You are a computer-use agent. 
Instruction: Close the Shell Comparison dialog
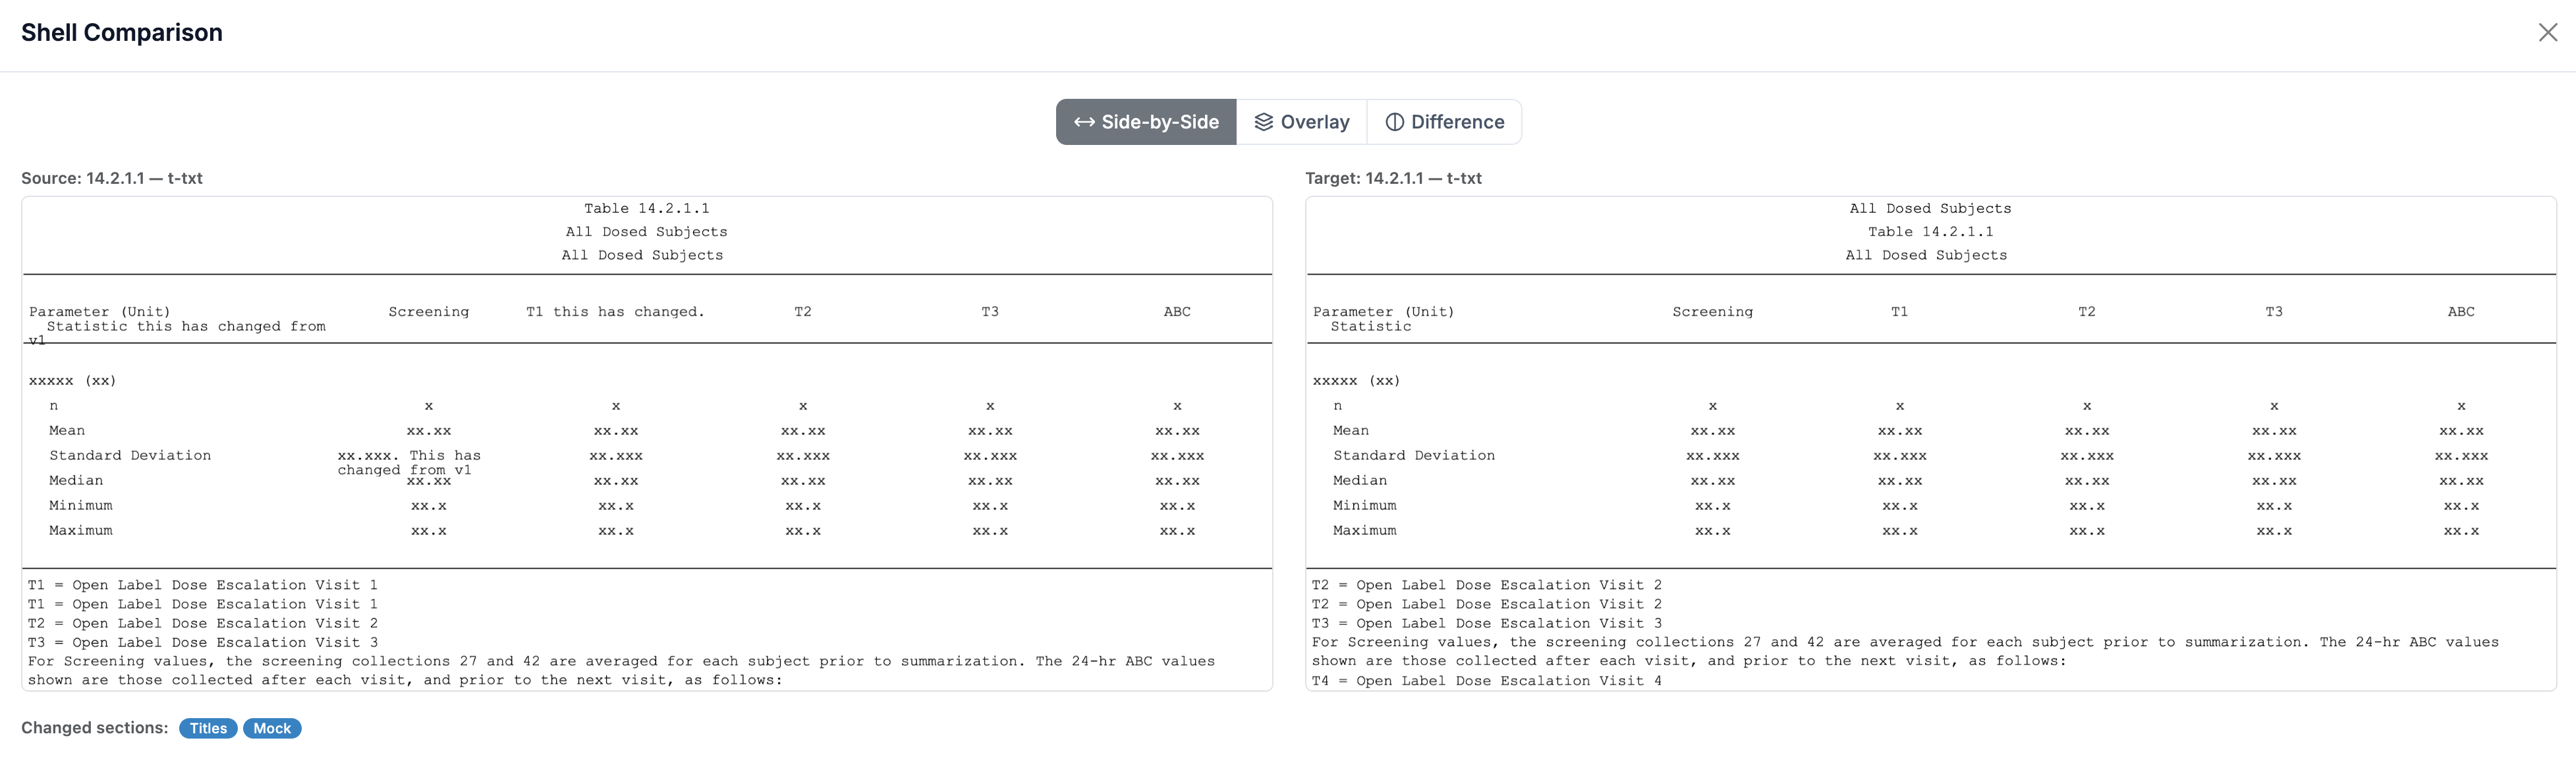(2549, 33)
